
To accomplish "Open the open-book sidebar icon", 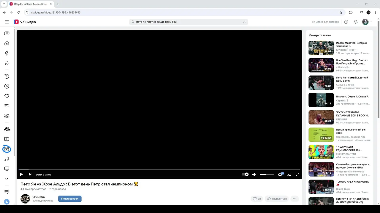I will tap(7, 139).
